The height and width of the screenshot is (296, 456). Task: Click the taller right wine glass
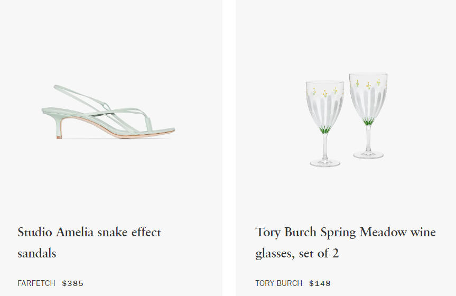coord(368,116)
